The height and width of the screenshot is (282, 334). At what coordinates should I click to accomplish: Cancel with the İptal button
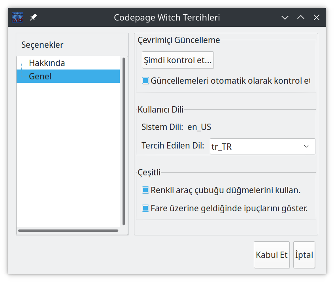click(x=304, y=255)
